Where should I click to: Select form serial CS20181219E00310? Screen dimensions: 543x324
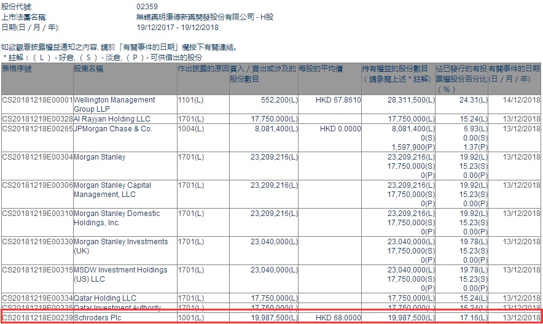point(37,214)
